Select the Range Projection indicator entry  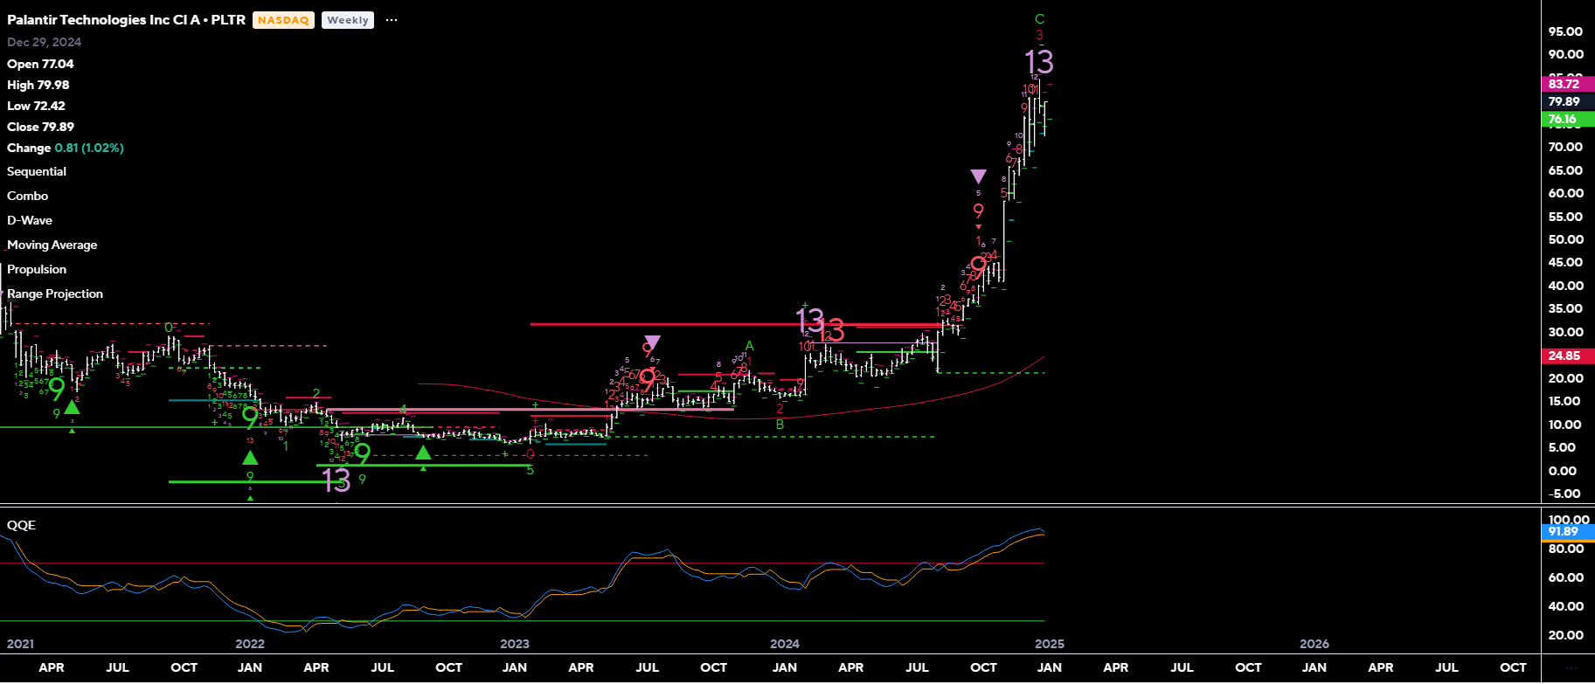[55, 294]
